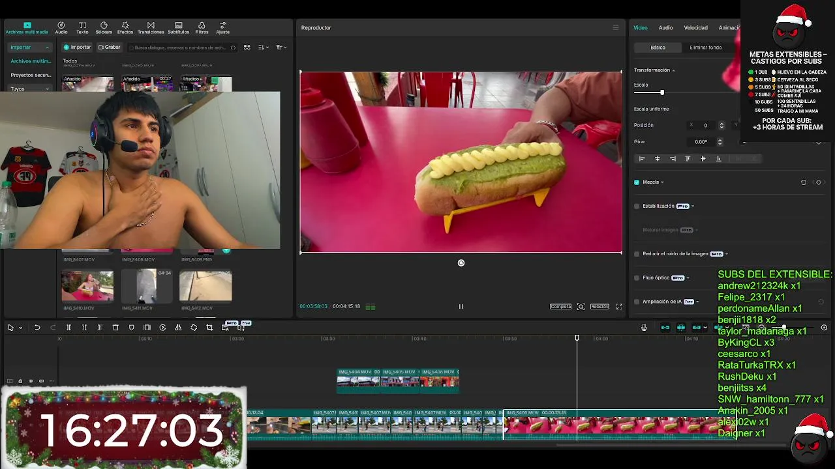This screenshot has width=835, height=469.
Task: Open the Filtros library
Action: click(x=202, y=28)
